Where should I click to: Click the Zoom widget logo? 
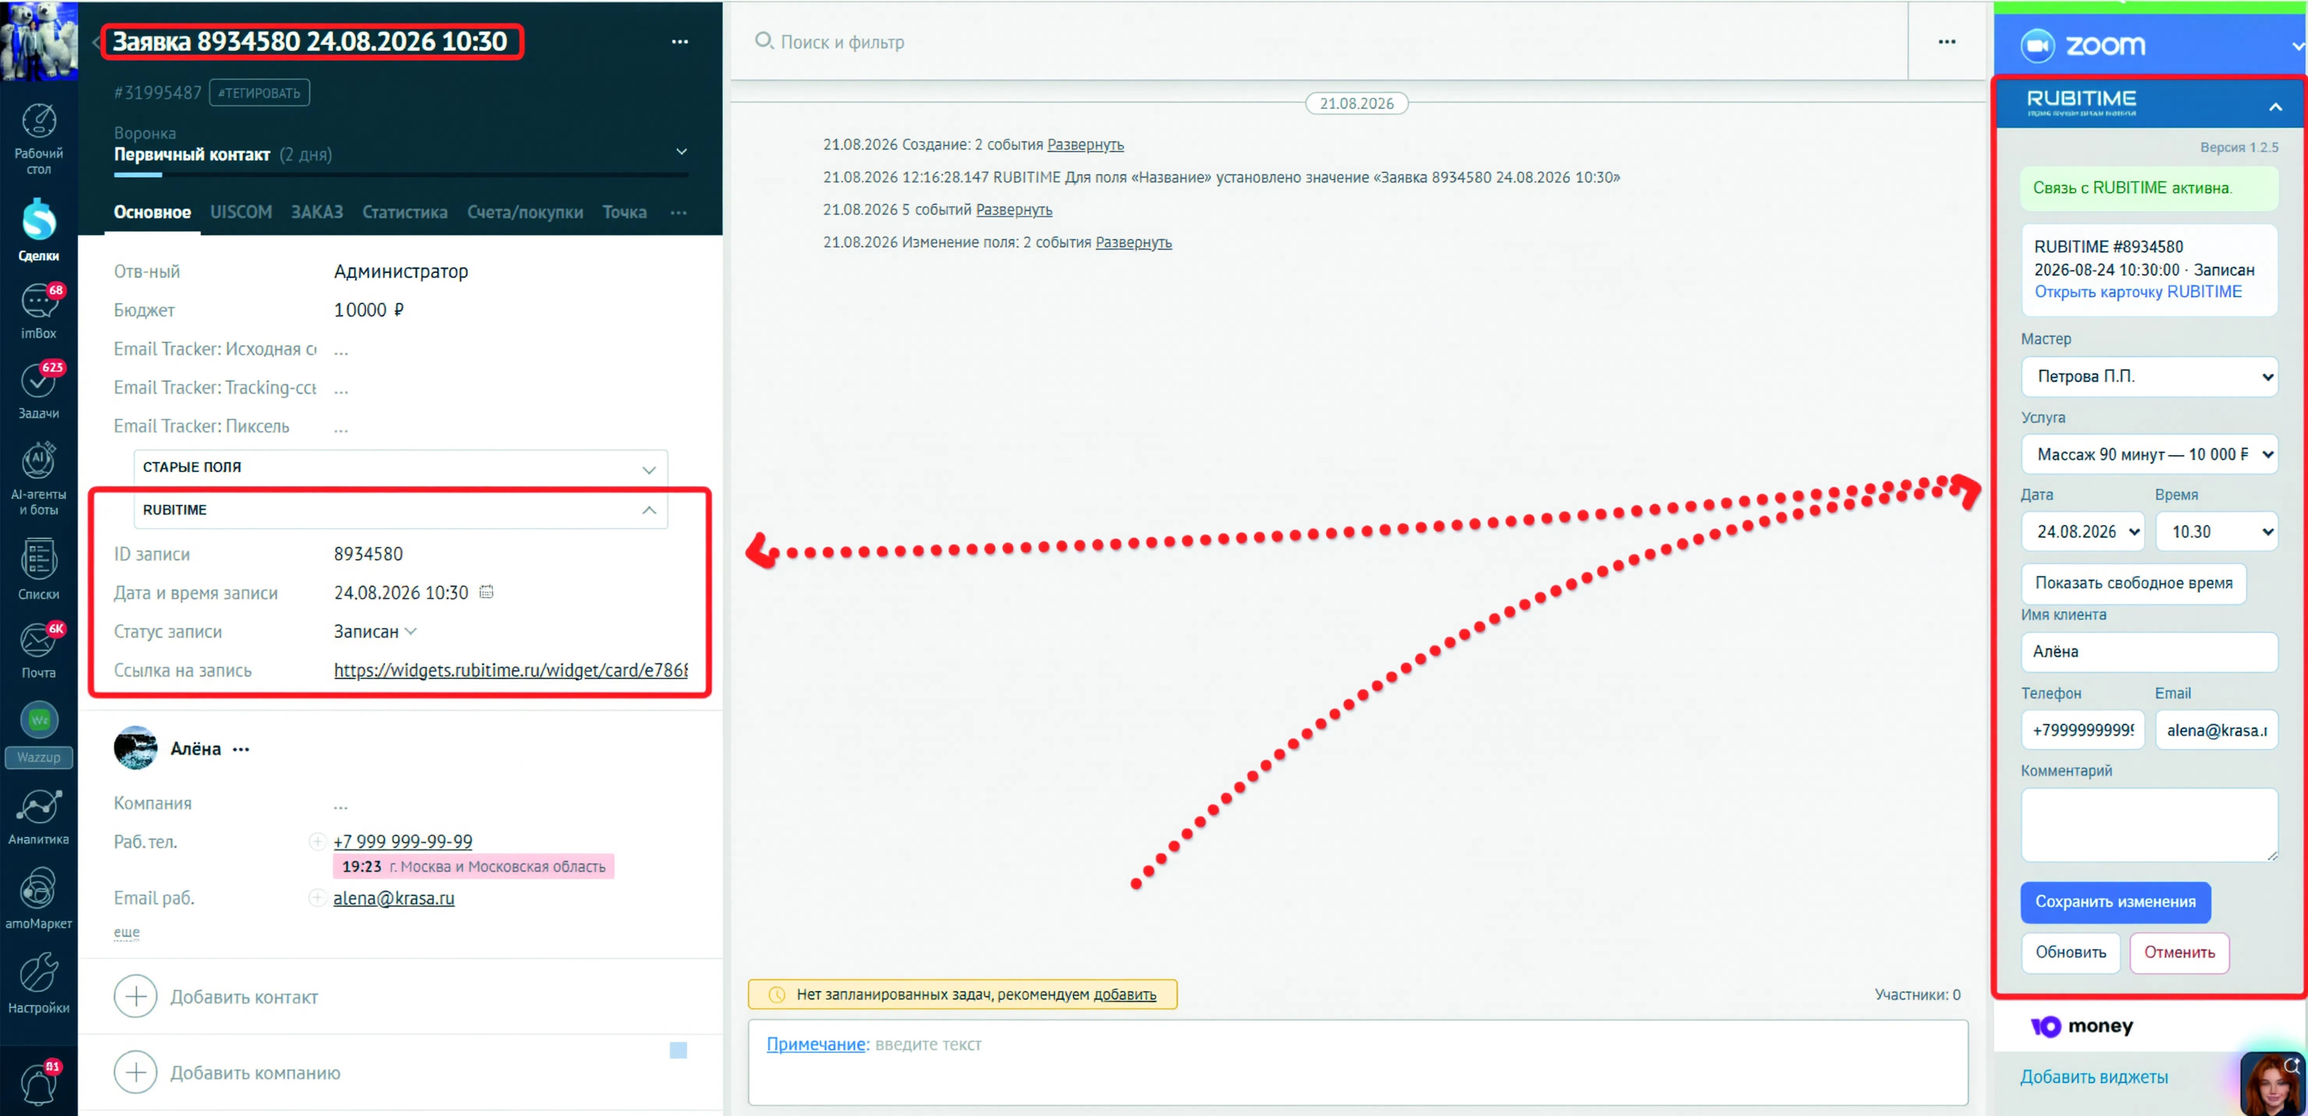click(x=2082, y=45)
